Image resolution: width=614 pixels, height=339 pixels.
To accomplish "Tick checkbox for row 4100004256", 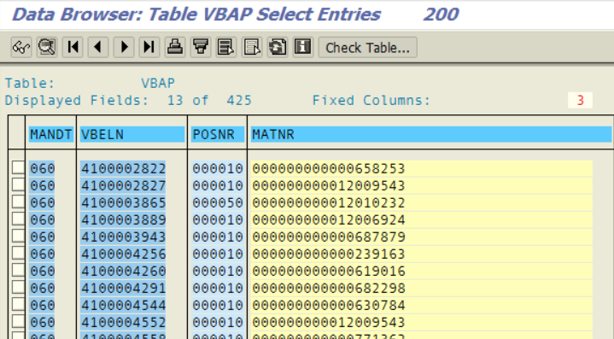I will (18, 254).
